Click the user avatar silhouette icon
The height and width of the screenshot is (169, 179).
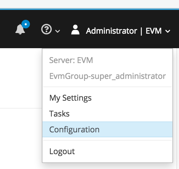[x=75, y=29]
